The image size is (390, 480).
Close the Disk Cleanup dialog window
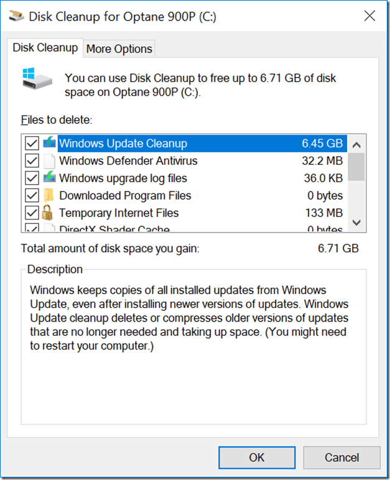(x=369, y=16)
